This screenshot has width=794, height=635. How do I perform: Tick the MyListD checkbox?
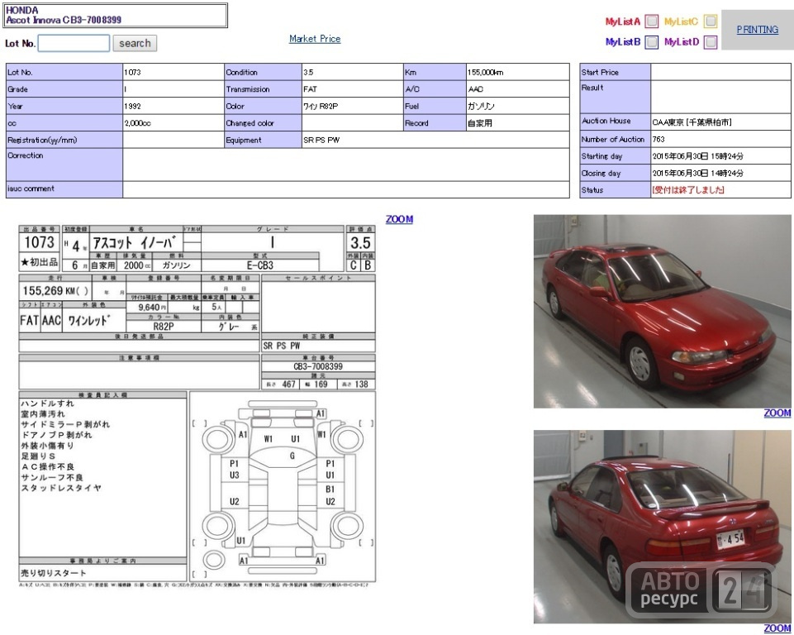(x=711, y=41)
